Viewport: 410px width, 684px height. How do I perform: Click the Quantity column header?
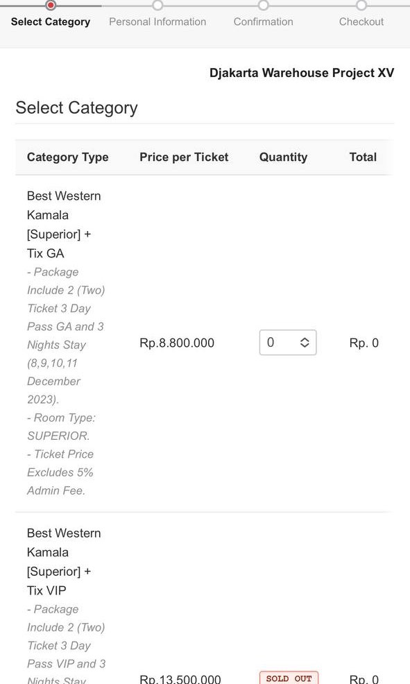[283, 157]
